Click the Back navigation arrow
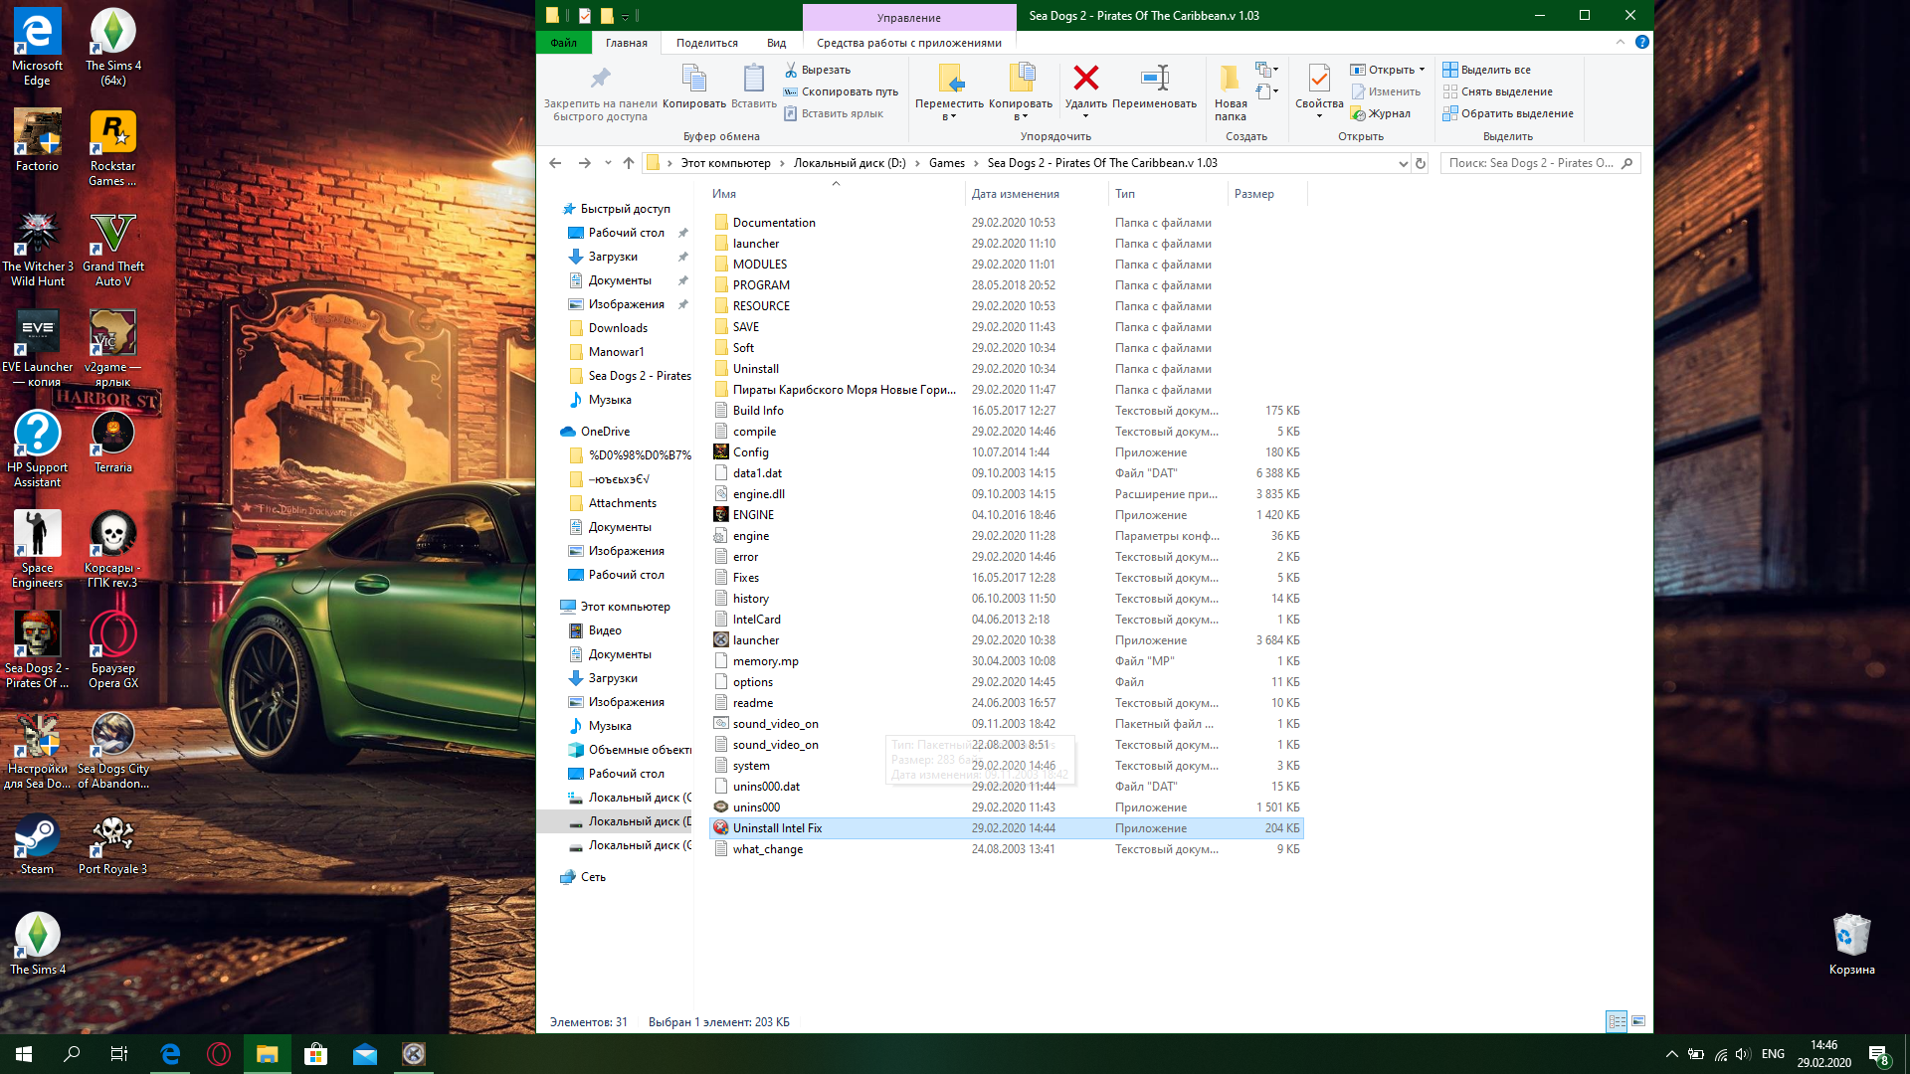Image resolution: width=1910 pixels, height=1074 pixels. tap(555, 163)
